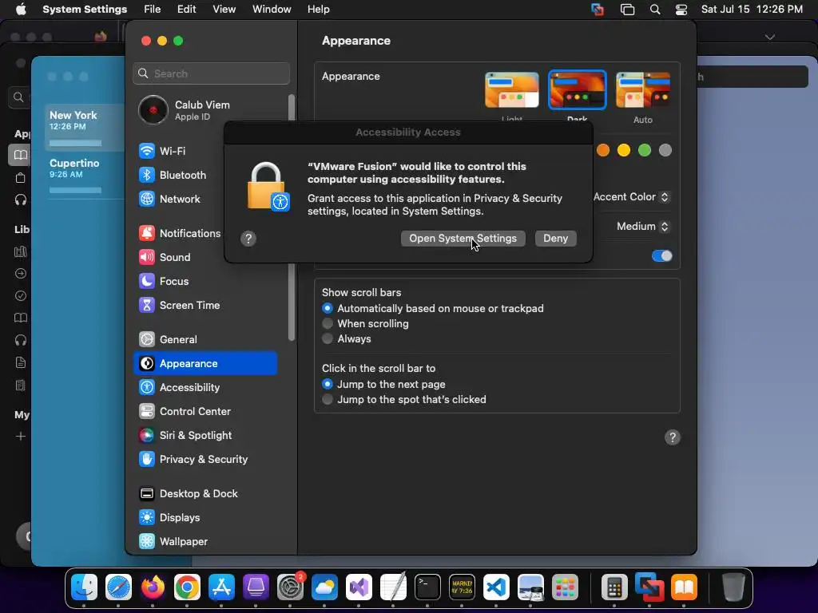Click the plus icon for new collection in Books
818x613 pixels.
20,437
